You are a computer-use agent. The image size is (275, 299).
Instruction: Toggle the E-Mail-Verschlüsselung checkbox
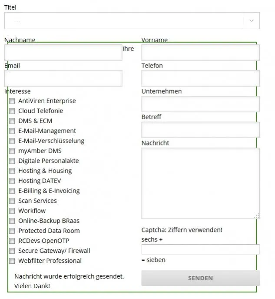[x=12, y=141]
